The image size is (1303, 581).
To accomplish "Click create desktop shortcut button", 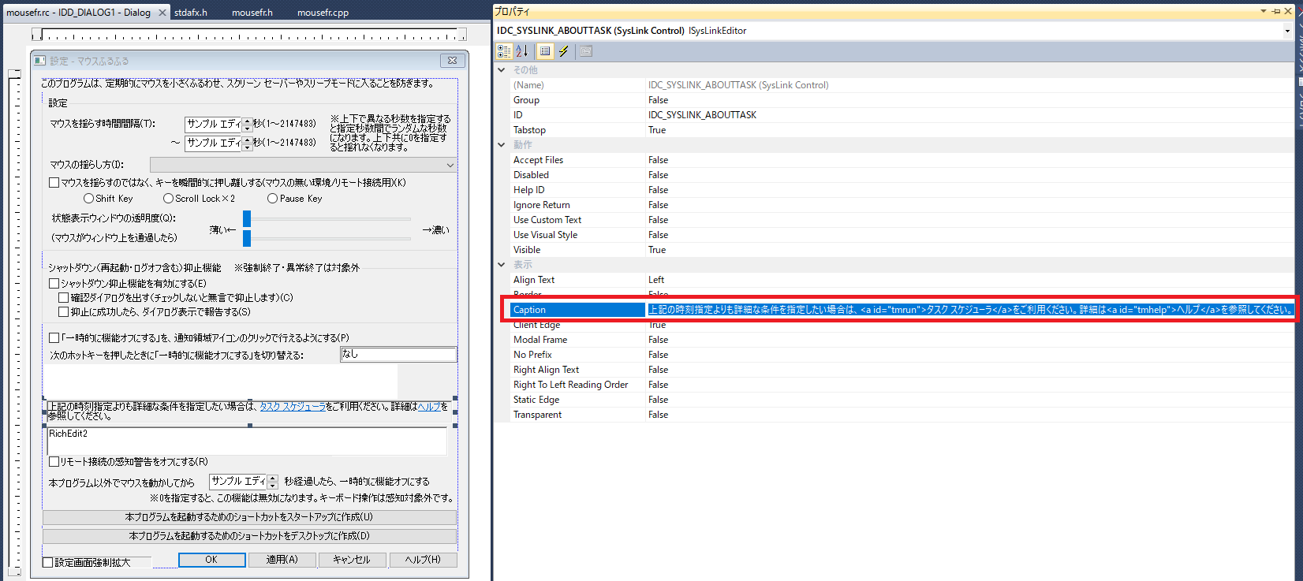I will tap(249, 536).
